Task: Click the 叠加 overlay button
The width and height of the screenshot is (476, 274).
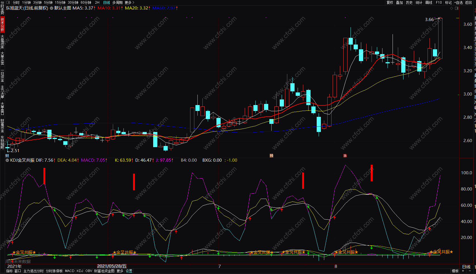Action: point(400,3)
